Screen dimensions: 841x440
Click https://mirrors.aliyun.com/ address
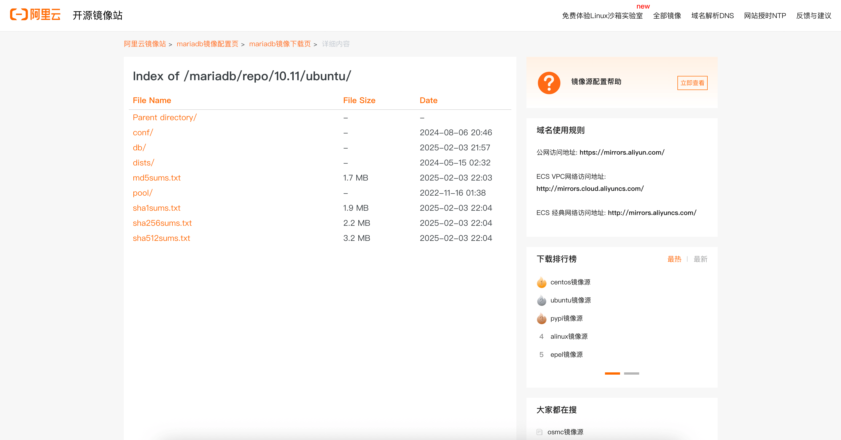point(622,152)
